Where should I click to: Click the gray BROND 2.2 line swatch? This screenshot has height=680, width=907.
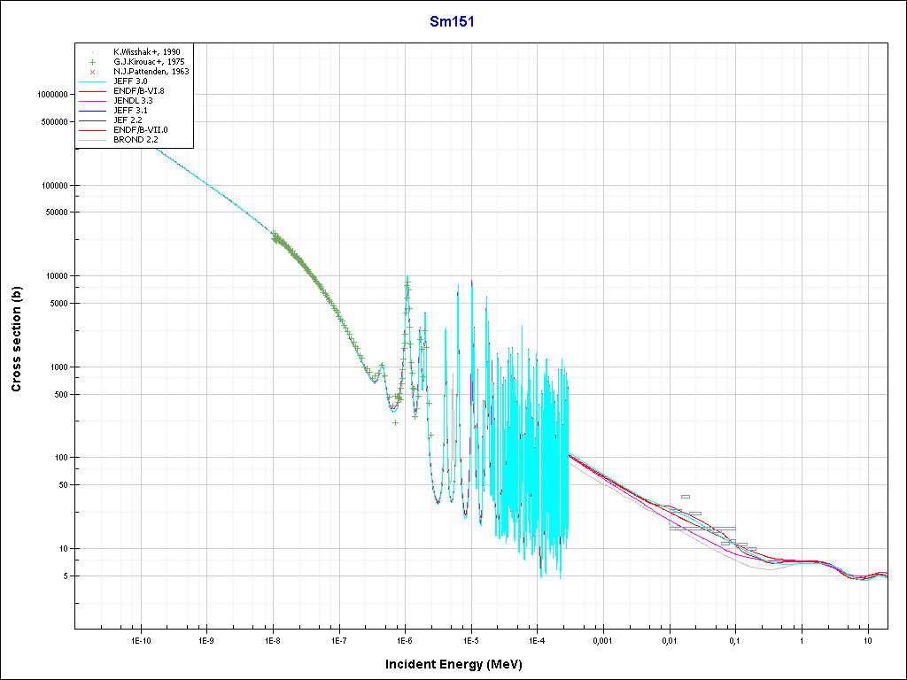click(92, 139)
